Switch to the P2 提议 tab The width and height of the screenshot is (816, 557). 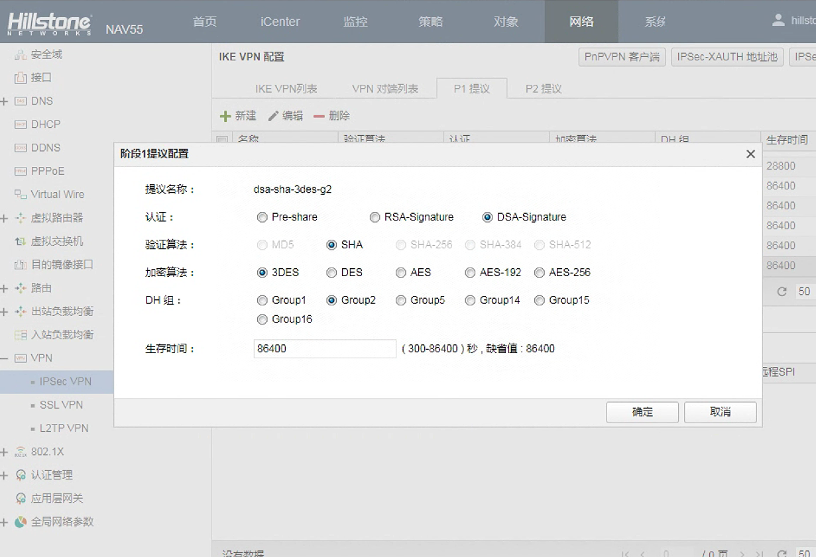(x=543, y=89)
